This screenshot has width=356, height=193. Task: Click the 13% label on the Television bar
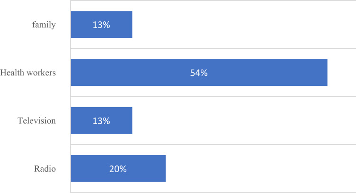click(102, 121)
